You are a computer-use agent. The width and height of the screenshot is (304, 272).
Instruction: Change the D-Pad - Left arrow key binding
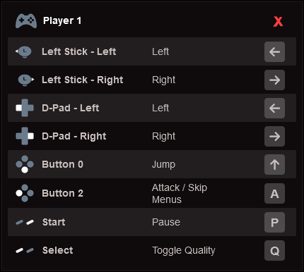click(274, 109)
